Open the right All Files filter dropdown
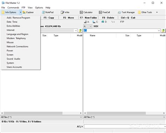 164,117
